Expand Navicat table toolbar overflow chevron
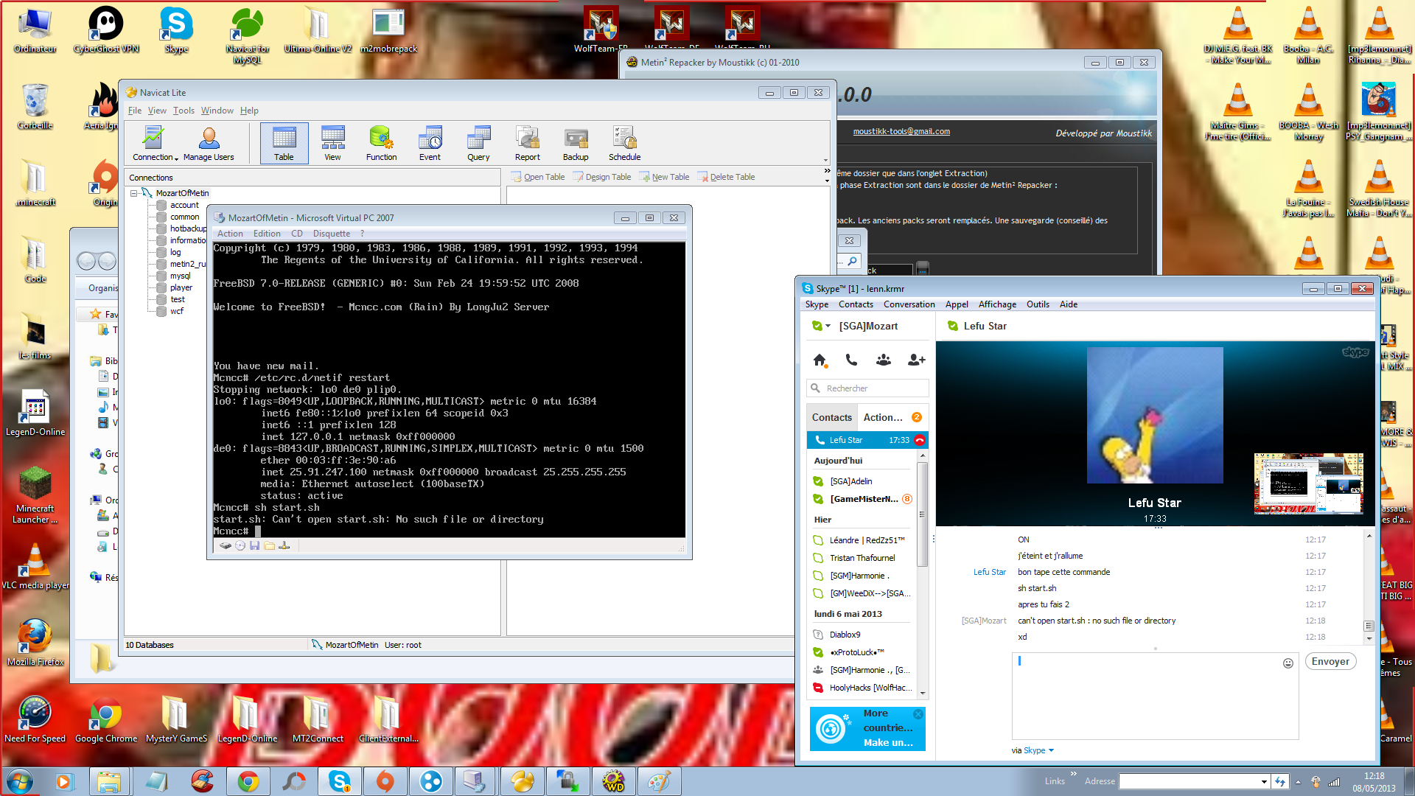This screenshot has width=1415, height=796. [x=827, y=171]
